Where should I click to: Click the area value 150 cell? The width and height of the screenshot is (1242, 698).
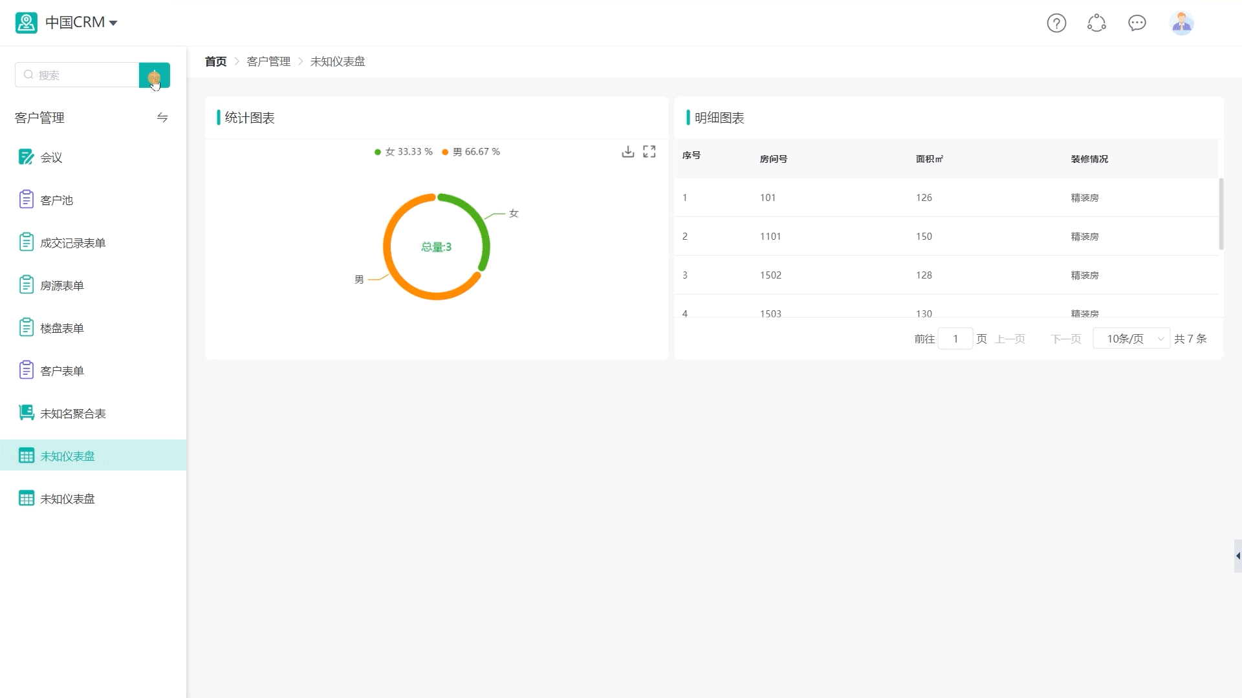coord(924,237)
